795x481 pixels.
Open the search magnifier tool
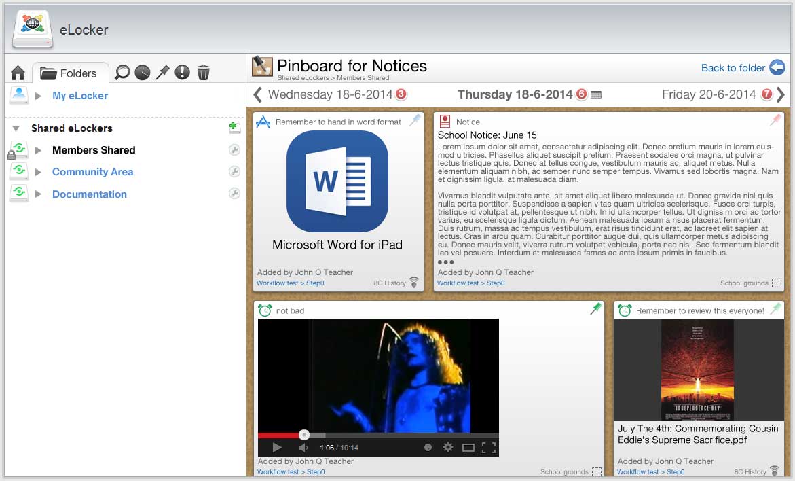coord(122,72)
